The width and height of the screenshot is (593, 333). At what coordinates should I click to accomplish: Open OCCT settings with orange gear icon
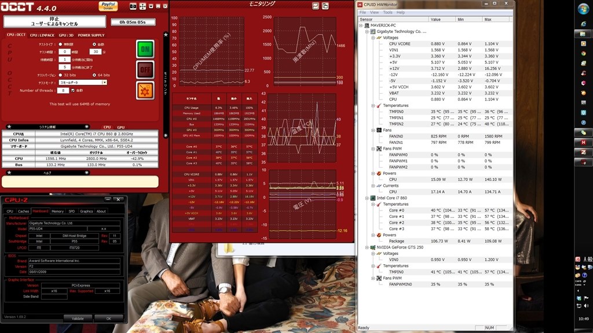click(145, 91)
